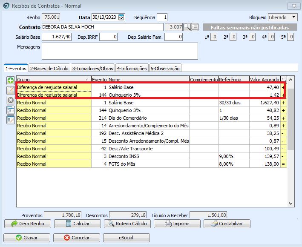Click the scroll up arrow of events grid
The height and width of the screenshot is (247, 302).
(x=290, y=80)
